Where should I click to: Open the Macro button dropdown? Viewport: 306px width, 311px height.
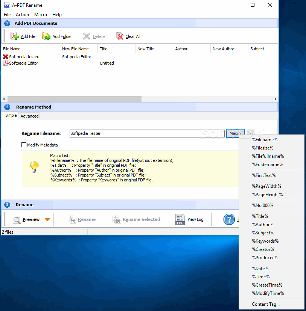[x=236, y=133]
